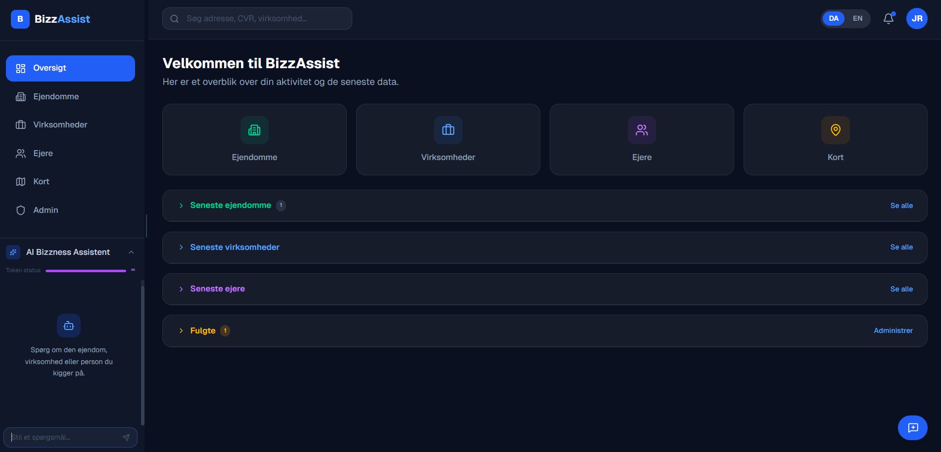Keep DA language selected
Image resolution: width=941 pixels, height=452 pixels.
(x=833, y=18)
